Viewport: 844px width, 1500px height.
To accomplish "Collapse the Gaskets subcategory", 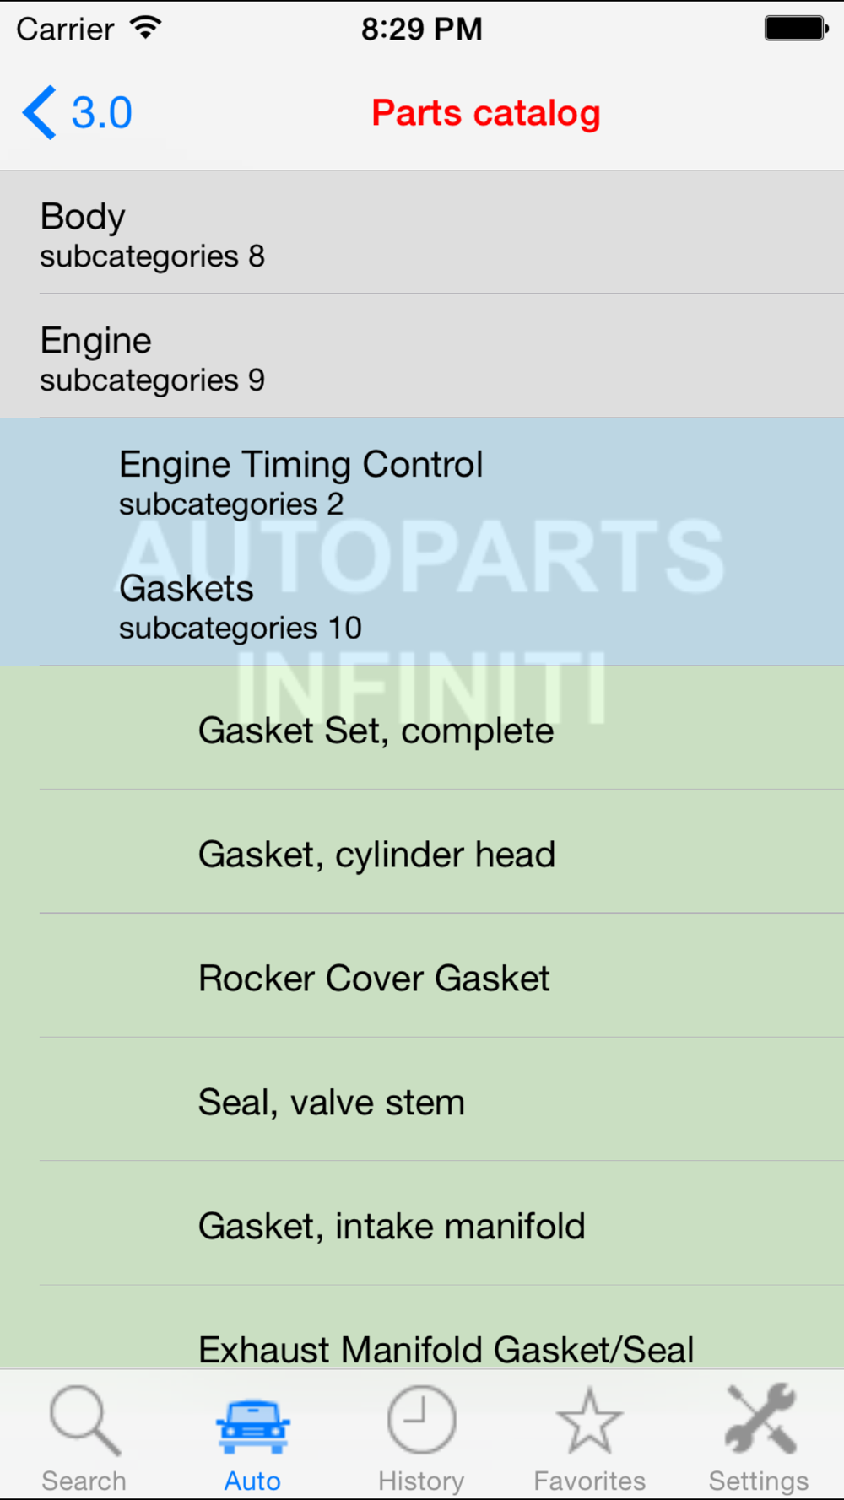I will [x=422, y=606].
